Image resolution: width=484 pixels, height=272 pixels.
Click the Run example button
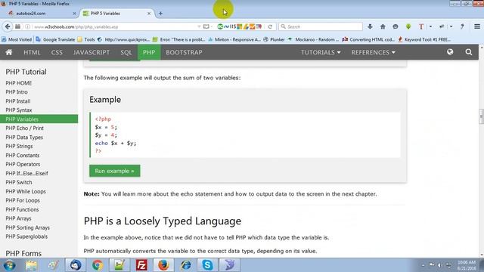[114, 171]
